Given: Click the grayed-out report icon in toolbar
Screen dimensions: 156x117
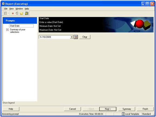Looking at the screenshot, I should point(17,13).
